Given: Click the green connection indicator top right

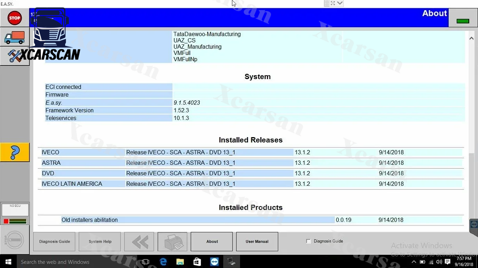Looking at the screenshot, I should click(x=463, y=21).
